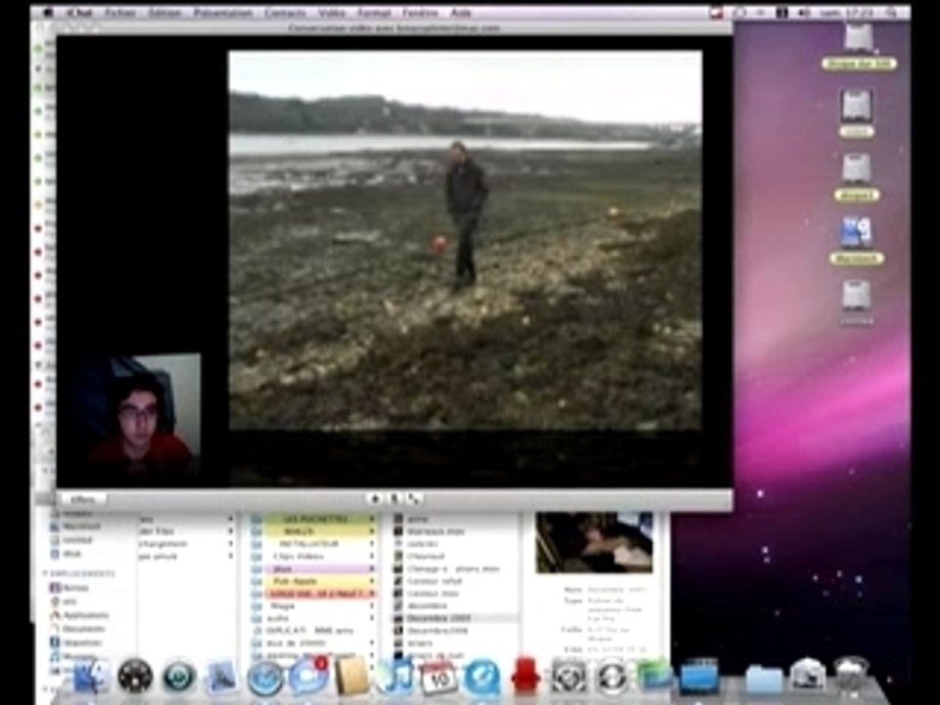
Task: Open the Fichier menu
Action: tap(119, 13)
